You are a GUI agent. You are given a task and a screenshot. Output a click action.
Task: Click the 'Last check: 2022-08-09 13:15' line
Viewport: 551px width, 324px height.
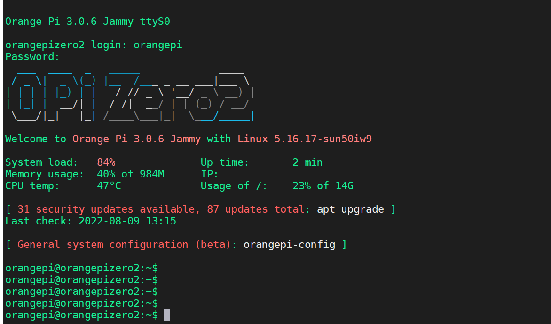click(x=91, y=221)
